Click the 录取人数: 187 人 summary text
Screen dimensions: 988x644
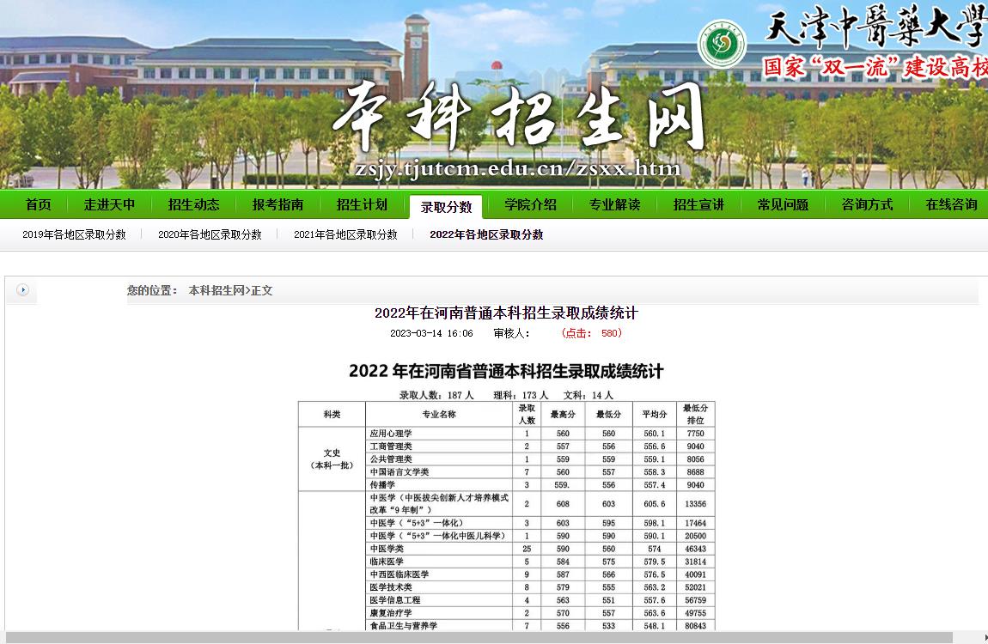pos(436,395)
